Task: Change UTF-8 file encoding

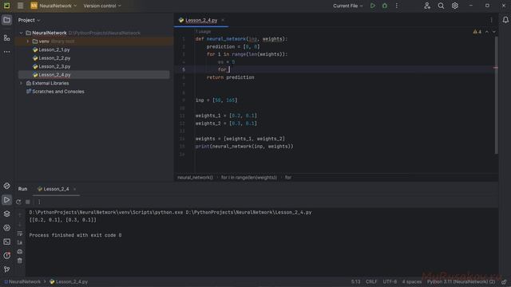Action: click(x=390, y=281)
